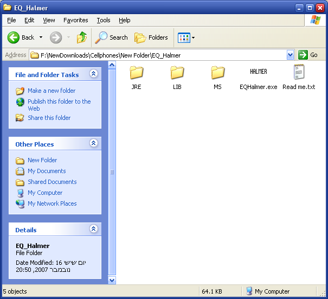Expand the address bar dropdown arrow

tap(290, 55)
